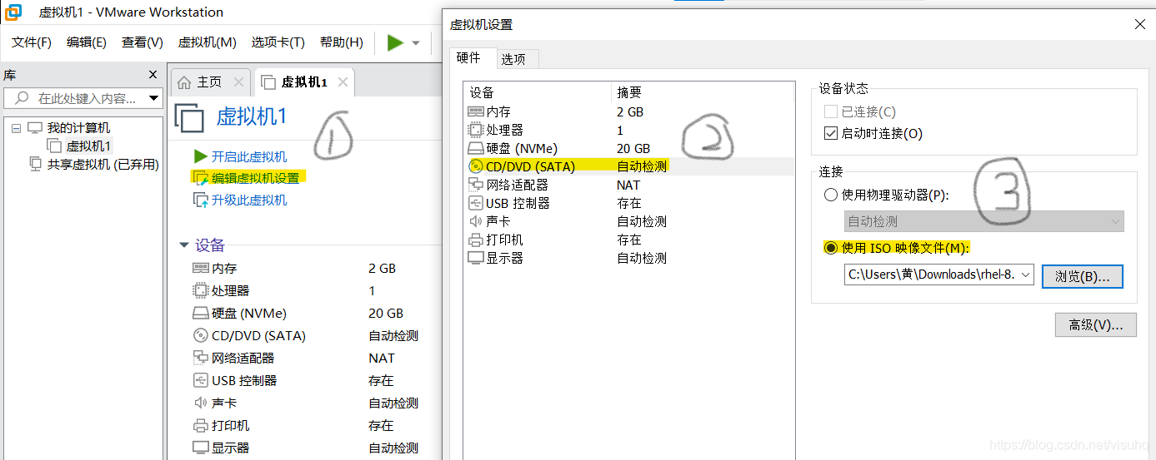Click 声卡 speaker icon in main window
This screenshot has width=1156, height=460.
200,403
